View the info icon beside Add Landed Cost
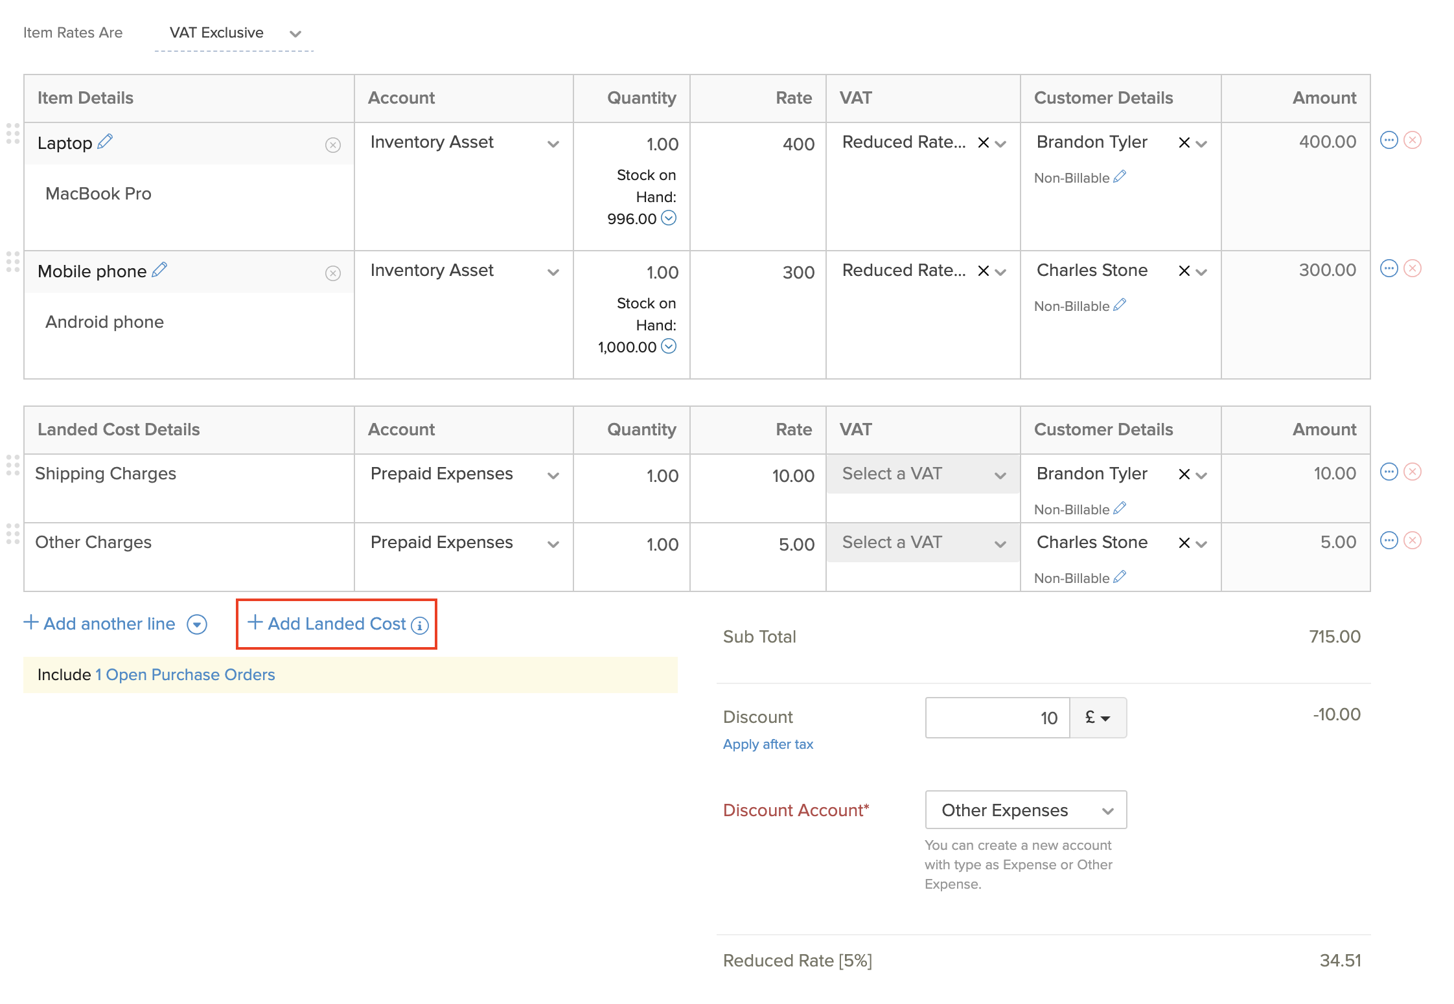Viewport: 1454px width, 1004px height. [x=420, y=626]
